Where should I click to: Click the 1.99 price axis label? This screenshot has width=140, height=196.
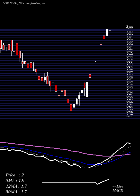[x=129, y=27]
